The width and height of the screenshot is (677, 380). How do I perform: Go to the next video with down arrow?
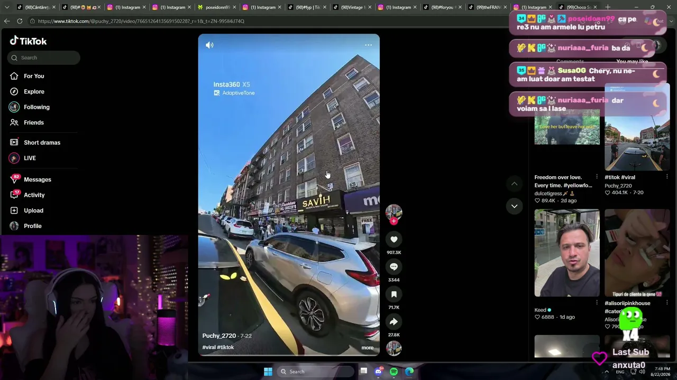click(x=514, y=206)
